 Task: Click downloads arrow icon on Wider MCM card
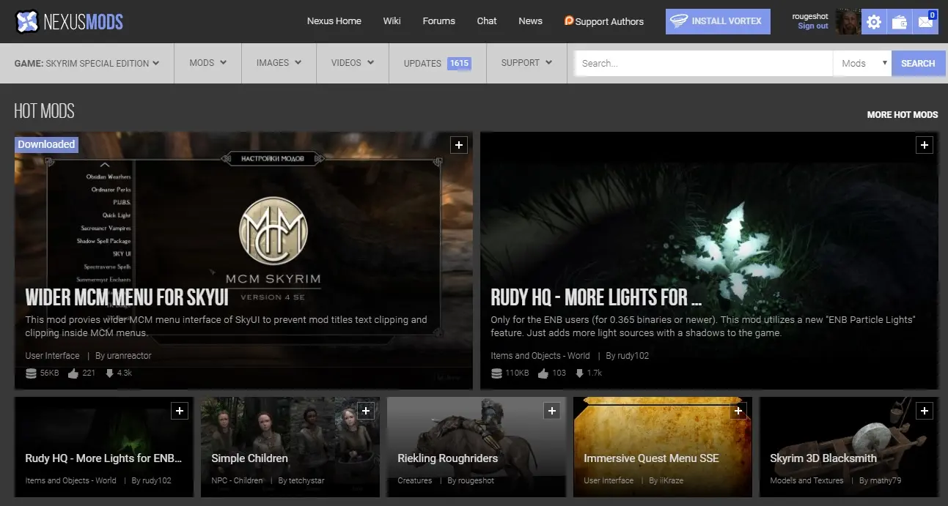pos(109,373)
